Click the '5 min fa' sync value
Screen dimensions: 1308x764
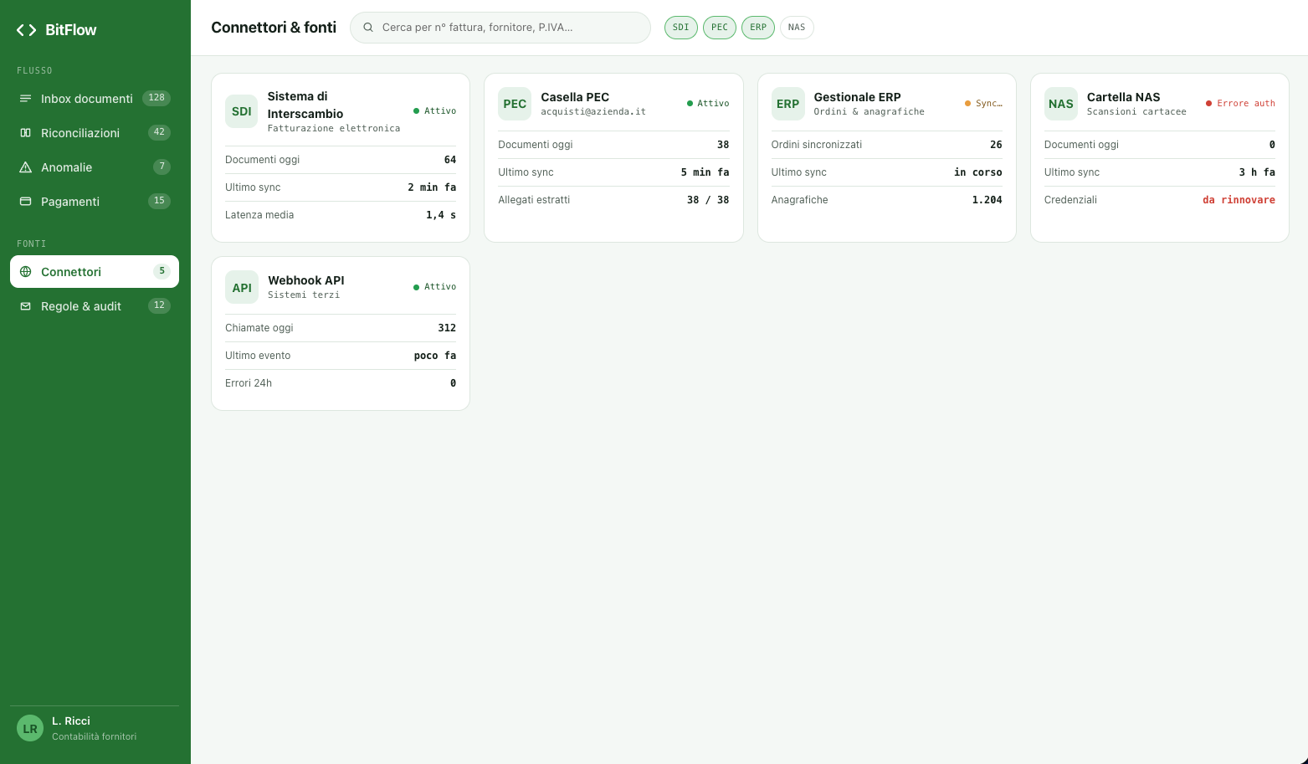(705, 172)
